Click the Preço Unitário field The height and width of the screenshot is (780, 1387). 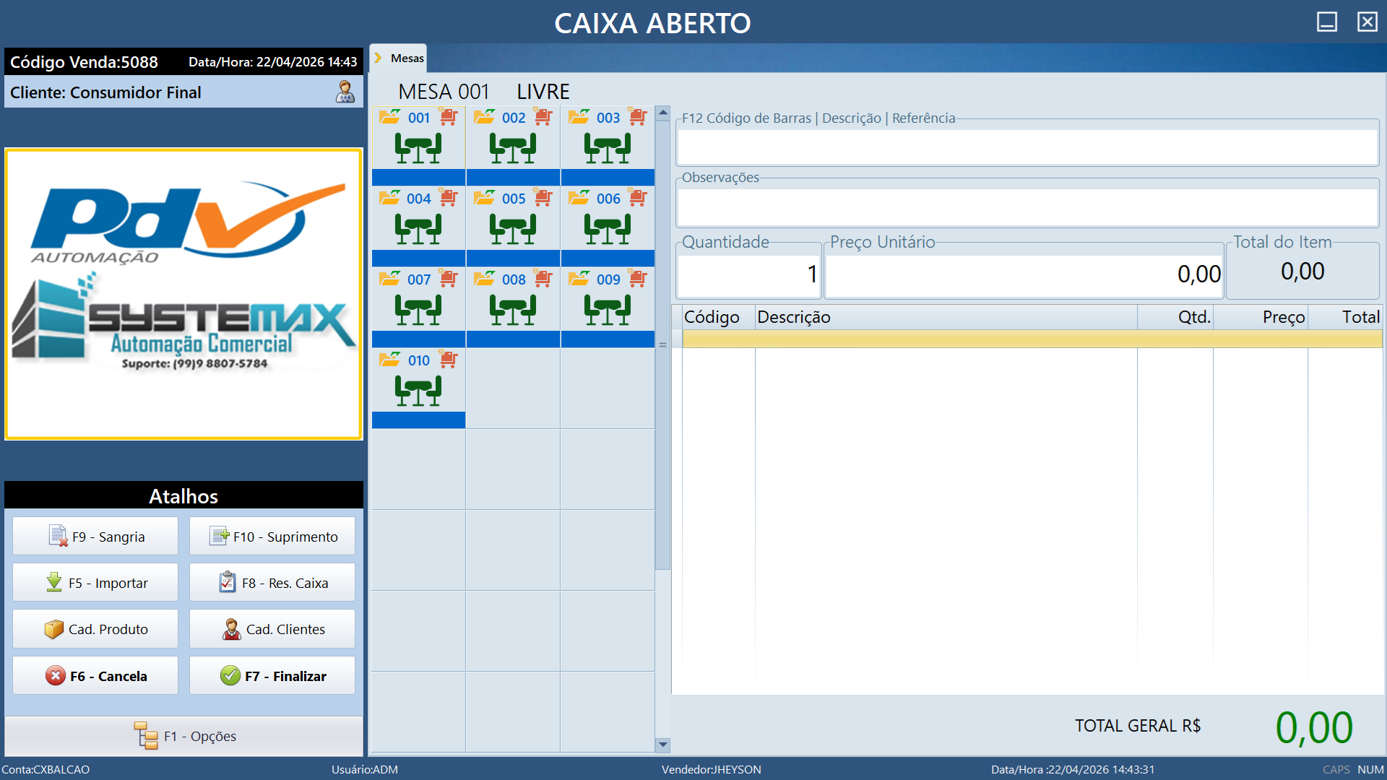[1024, 275]
